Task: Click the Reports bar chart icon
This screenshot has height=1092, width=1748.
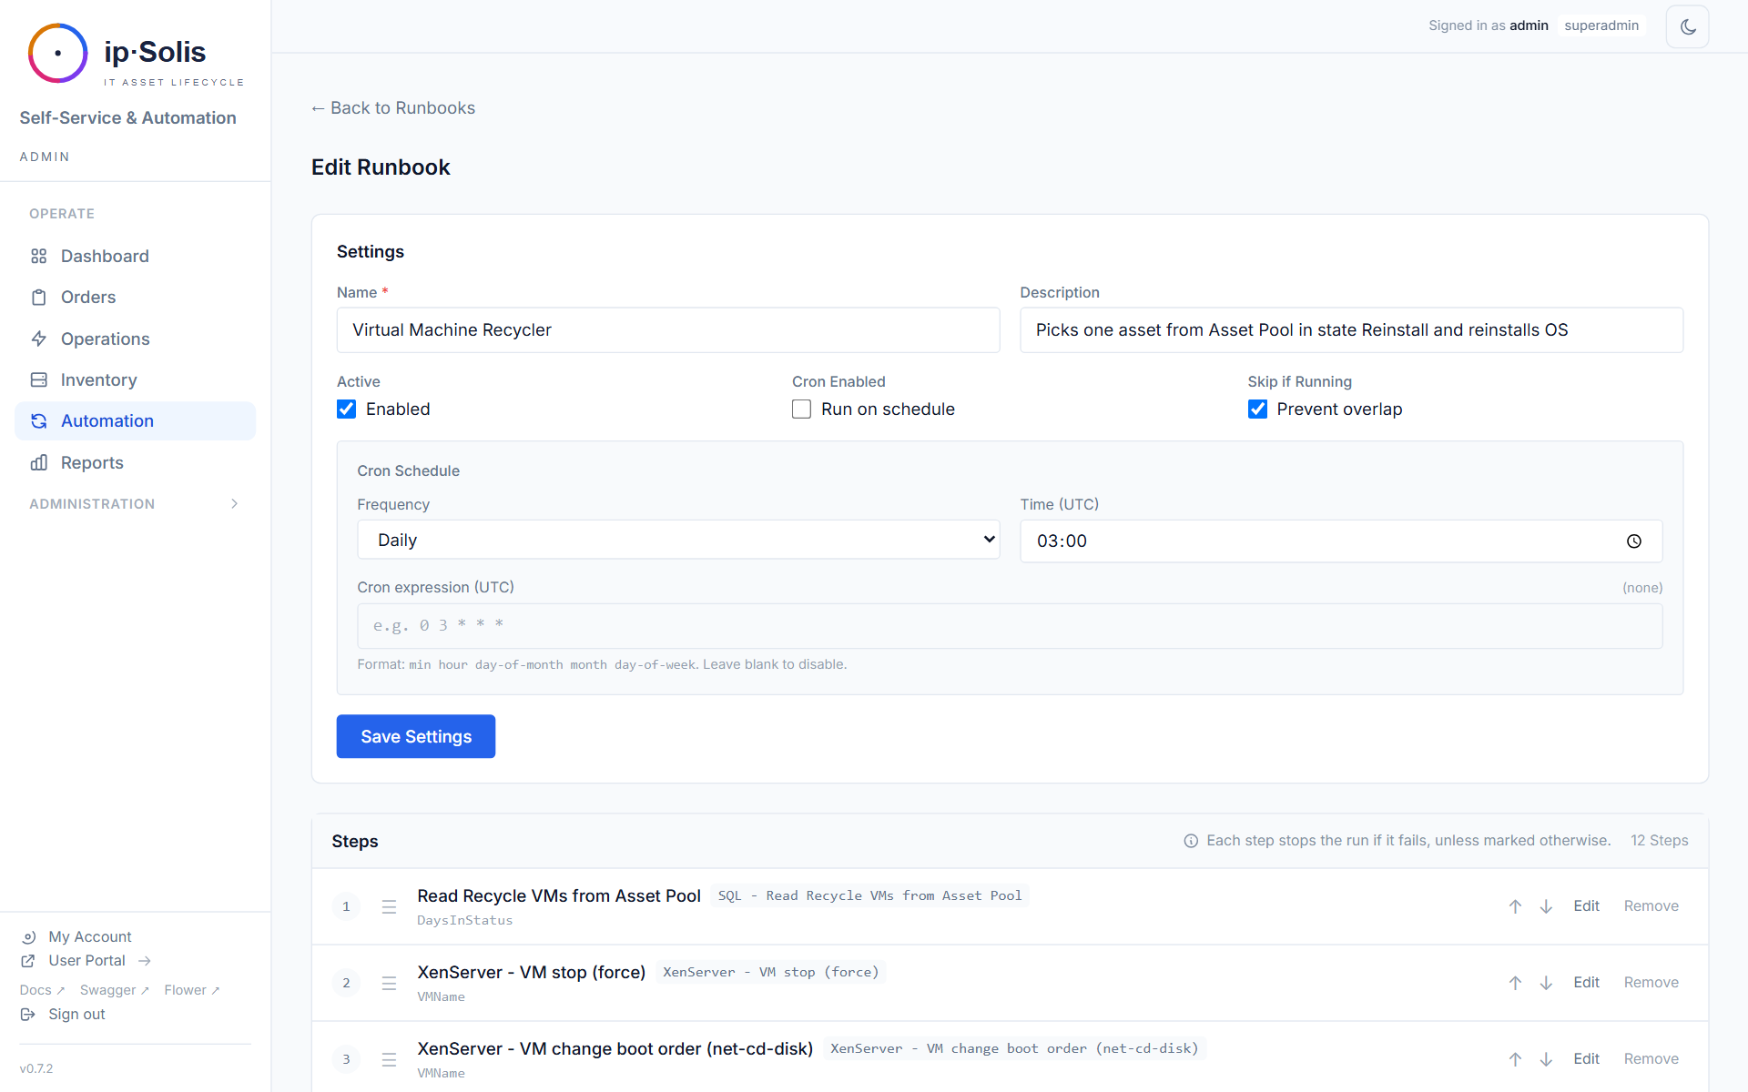Action: pyautogui.click(x=38, y=462)
